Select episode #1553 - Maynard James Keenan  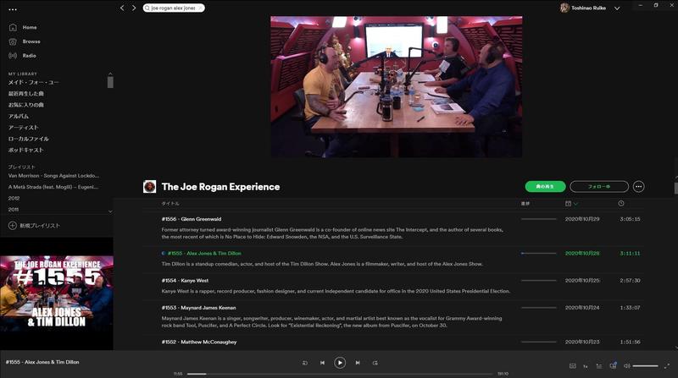tap(199, 308)
